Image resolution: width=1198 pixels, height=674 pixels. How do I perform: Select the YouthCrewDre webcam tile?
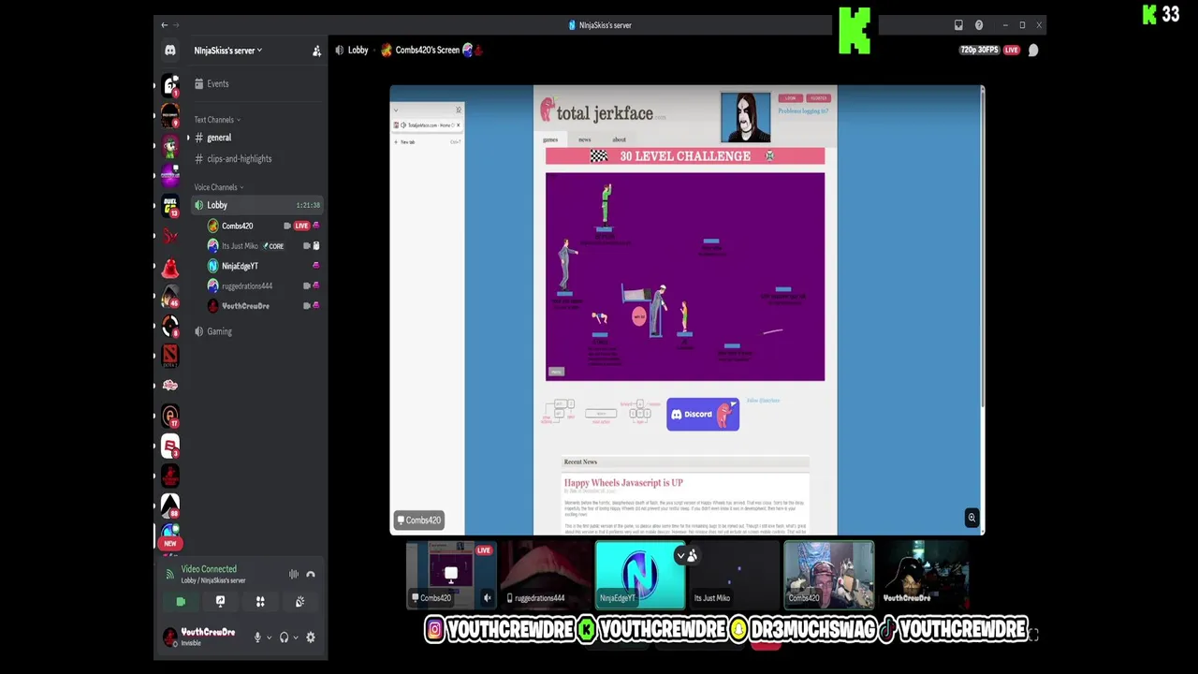coord(923,574)
